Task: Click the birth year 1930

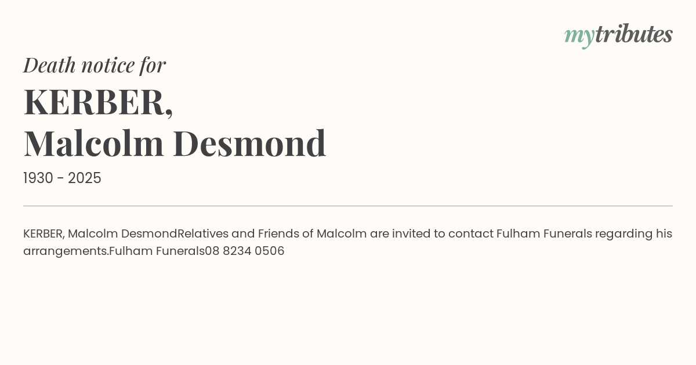Action: click(x=38, y=178)
